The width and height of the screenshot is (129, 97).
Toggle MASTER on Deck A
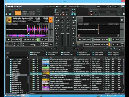pos(15,24)
